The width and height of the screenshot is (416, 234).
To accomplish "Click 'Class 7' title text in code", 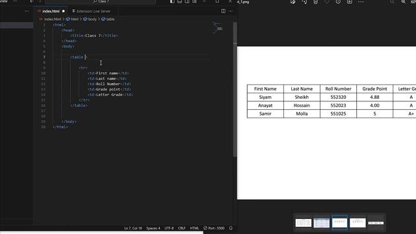I will [93, 36].
